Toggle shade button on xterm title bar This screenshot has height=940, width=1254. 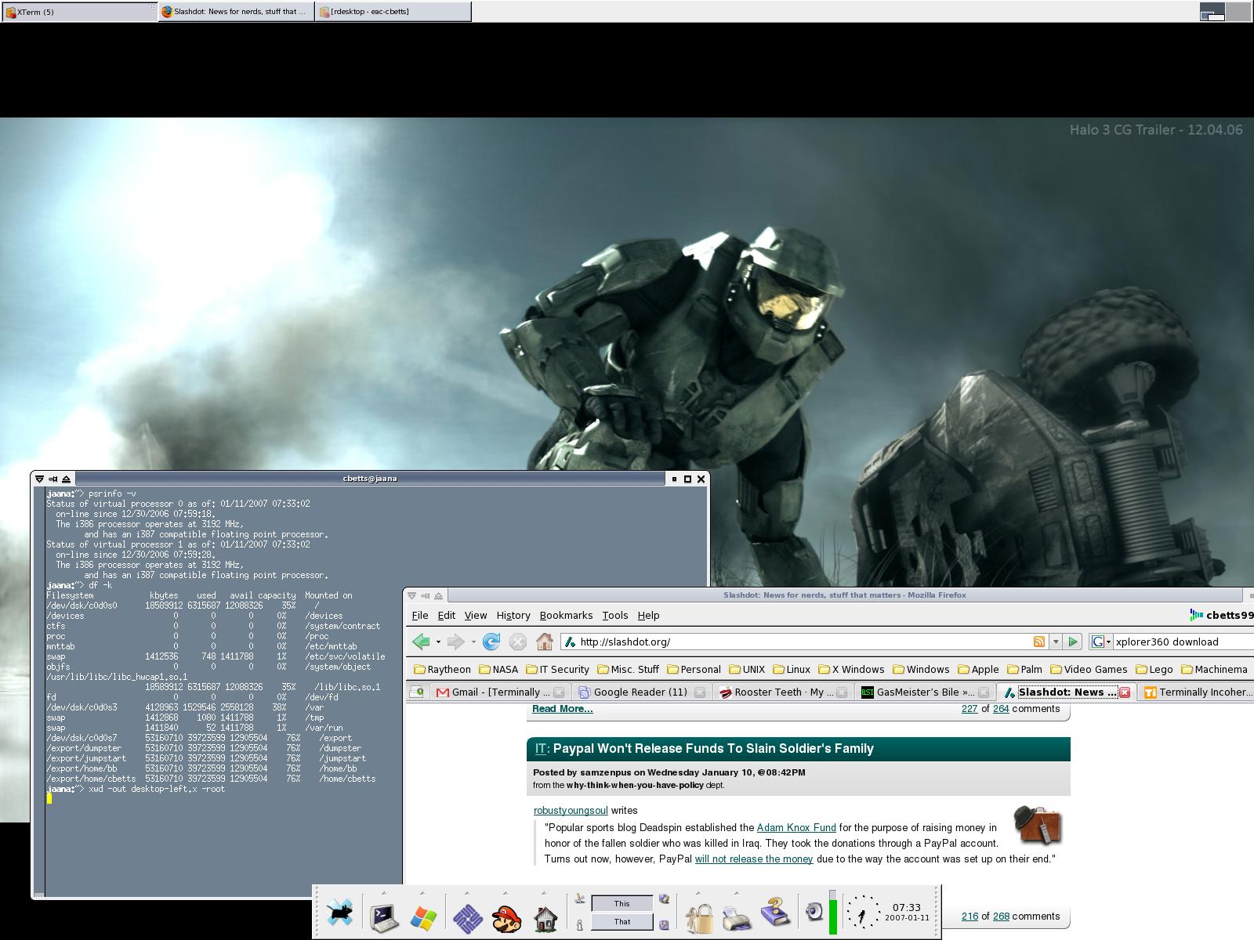67,479
